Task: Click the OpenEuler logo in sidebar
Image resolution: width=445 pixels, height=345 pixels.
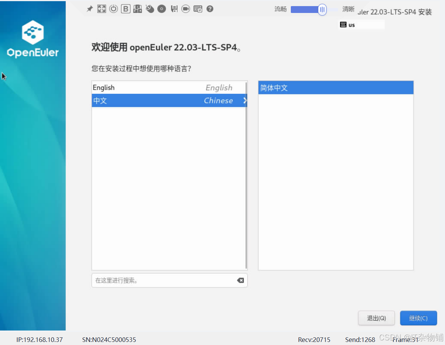Action: pos(33,39)
